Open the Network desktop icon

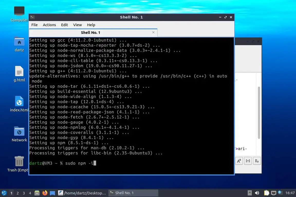coord(19,134)
